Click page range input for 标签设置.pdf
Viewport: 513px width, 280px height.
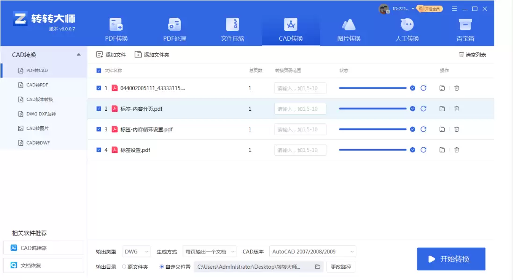tap(300, 150)
